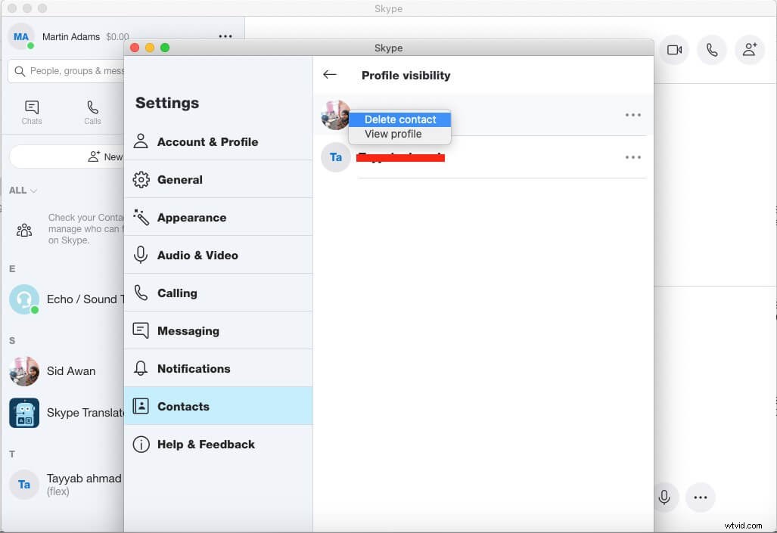Choose Delete contact from the menu
The width and height of the screenshot is (777, 533).
click(x=399, y=119)
